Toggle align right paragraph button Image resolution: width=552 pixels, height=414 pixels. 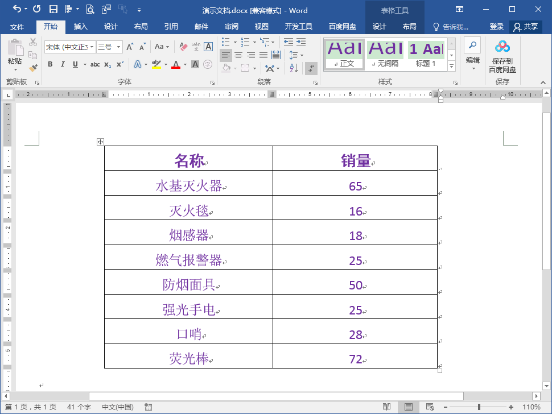pyautogui.click(x=251, y=55)
